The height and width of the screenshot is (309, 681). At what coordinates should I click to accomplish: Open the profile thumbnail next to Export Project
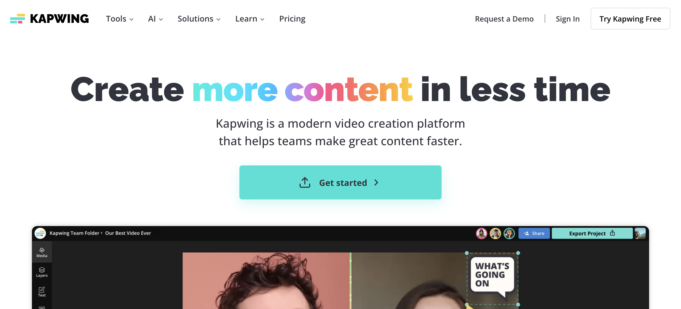(640, 233)
